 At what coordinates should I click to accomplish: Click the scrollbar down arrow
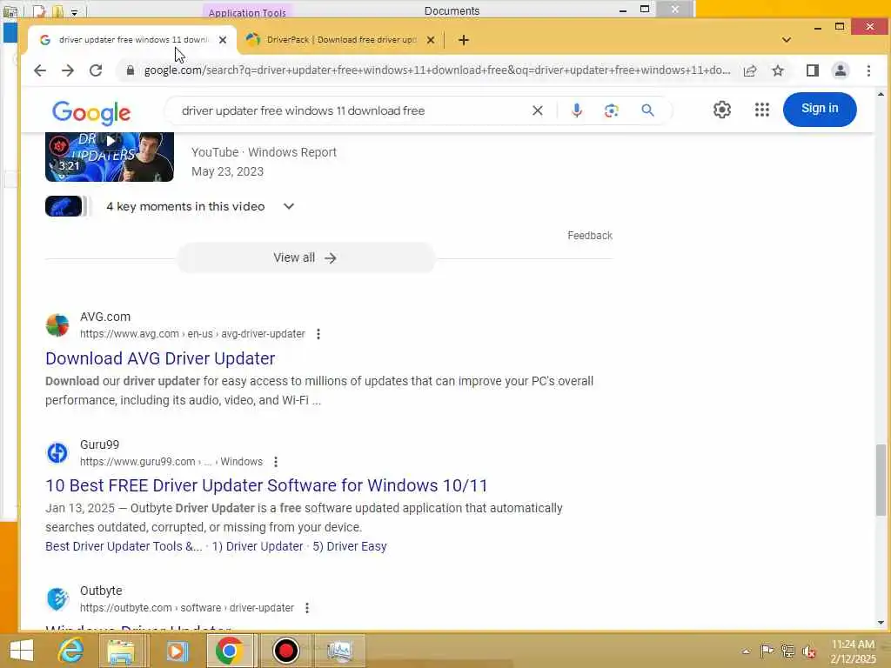click(881, 623)
